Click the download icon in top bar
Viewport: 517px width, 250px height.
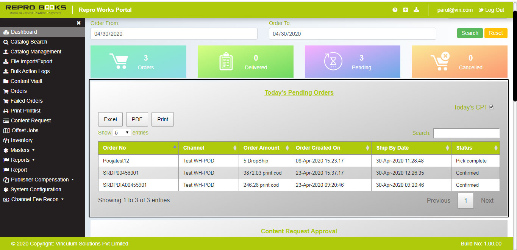(416, 9)
